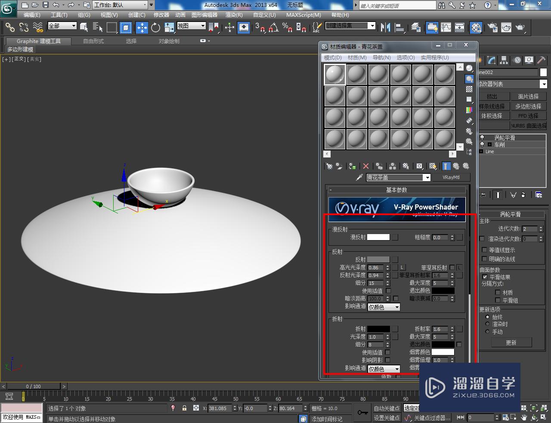The image size is (551, 423).
Task: Toggle Show End Result in Material Editor
Action: point(446,166)
